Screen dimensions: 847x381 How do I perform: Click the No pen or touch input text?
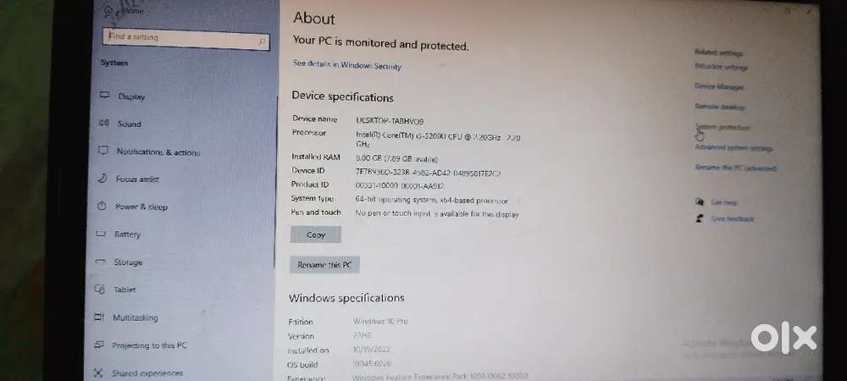click(x=436, y=214)
